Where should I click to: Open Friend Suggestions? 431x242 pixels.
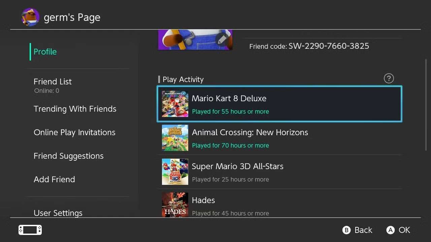tap(69, 156)
